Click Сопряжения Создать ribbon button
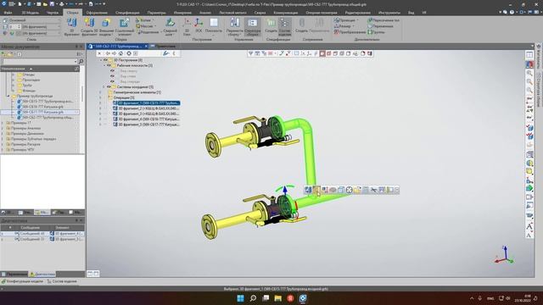 (x=302, y=27)
